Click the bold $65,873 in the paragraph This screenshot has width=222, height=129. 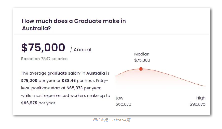75,88
